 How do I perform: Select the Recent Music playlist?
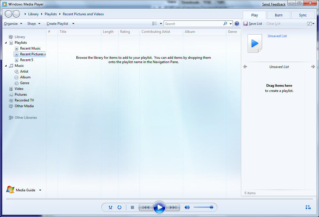coord(30,48)
